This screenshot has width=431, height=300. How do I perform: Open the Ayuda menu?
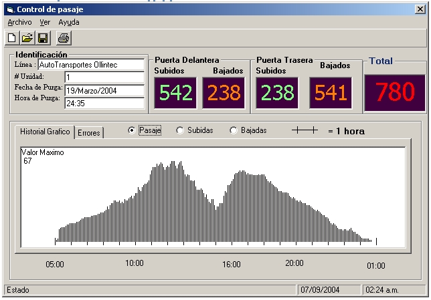pos(68,22)
